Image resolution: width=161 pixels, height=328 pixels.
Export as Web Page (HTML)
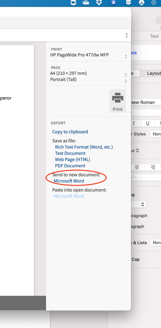(73, 159)
